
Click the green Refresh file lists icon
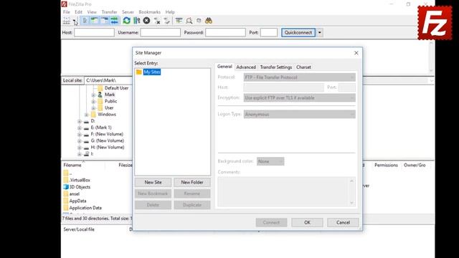pyautogui.click(x=126, y=21)
